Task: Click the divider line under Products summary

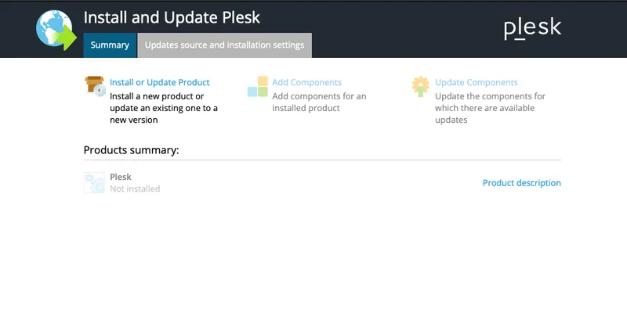Action: click(x=322, y=160)
